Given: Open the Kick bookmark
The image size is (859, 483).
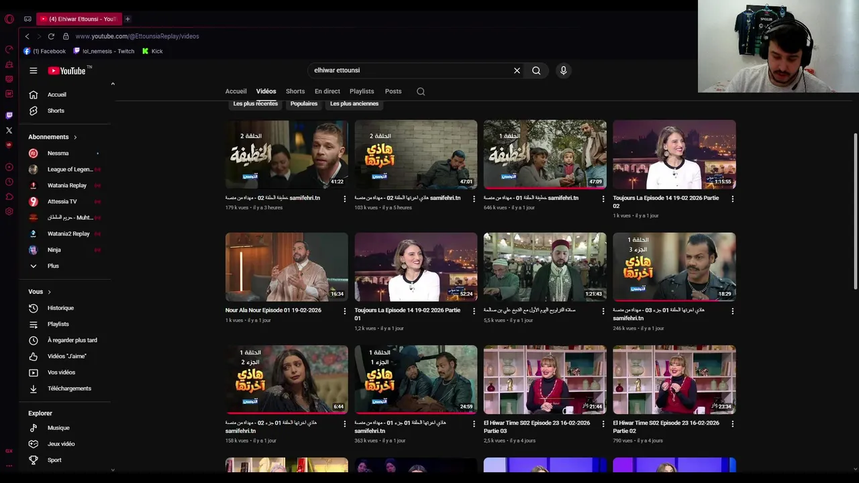Looking at the screenshot, I should [152, 51].
